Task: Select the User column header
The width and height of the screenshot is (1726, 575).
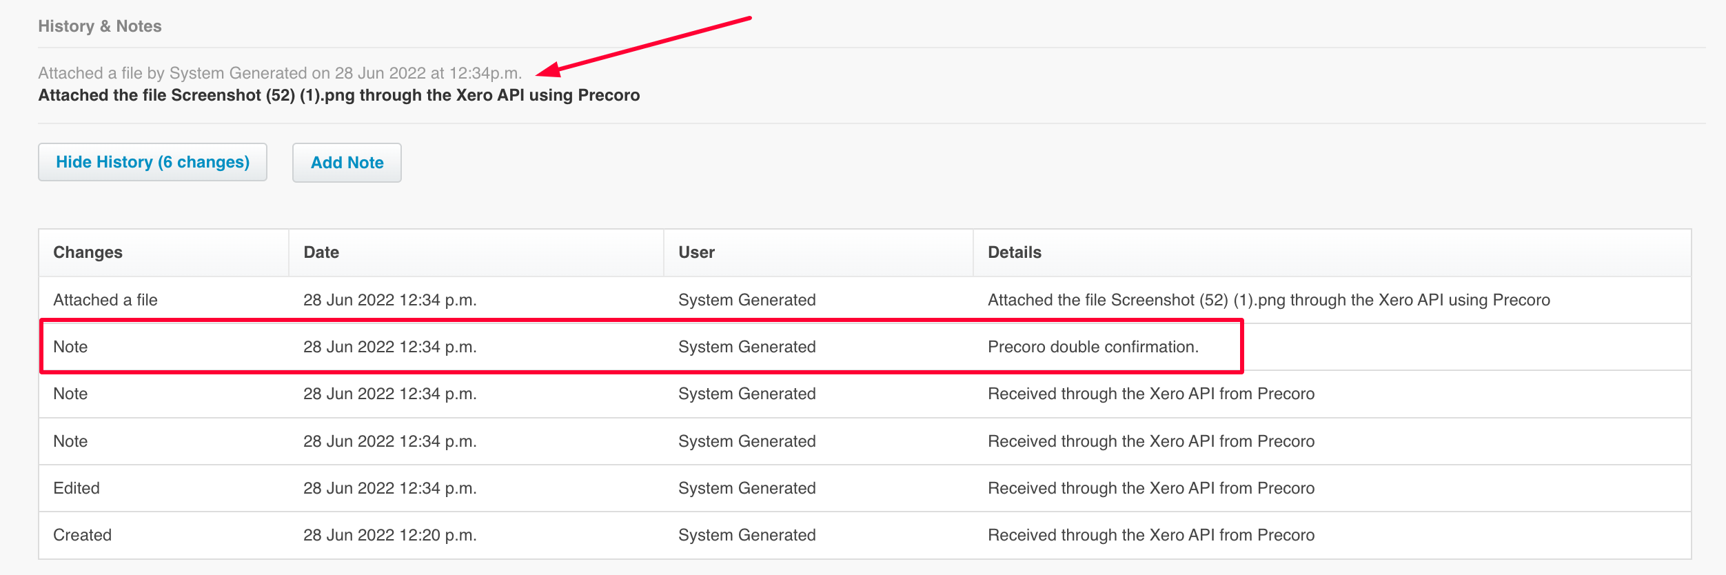Action: pos(696,252)
